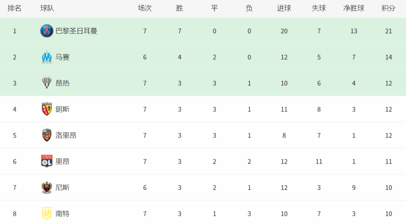
Task: Open the 马赛 team name link
Action: click(x=63, y=57)
